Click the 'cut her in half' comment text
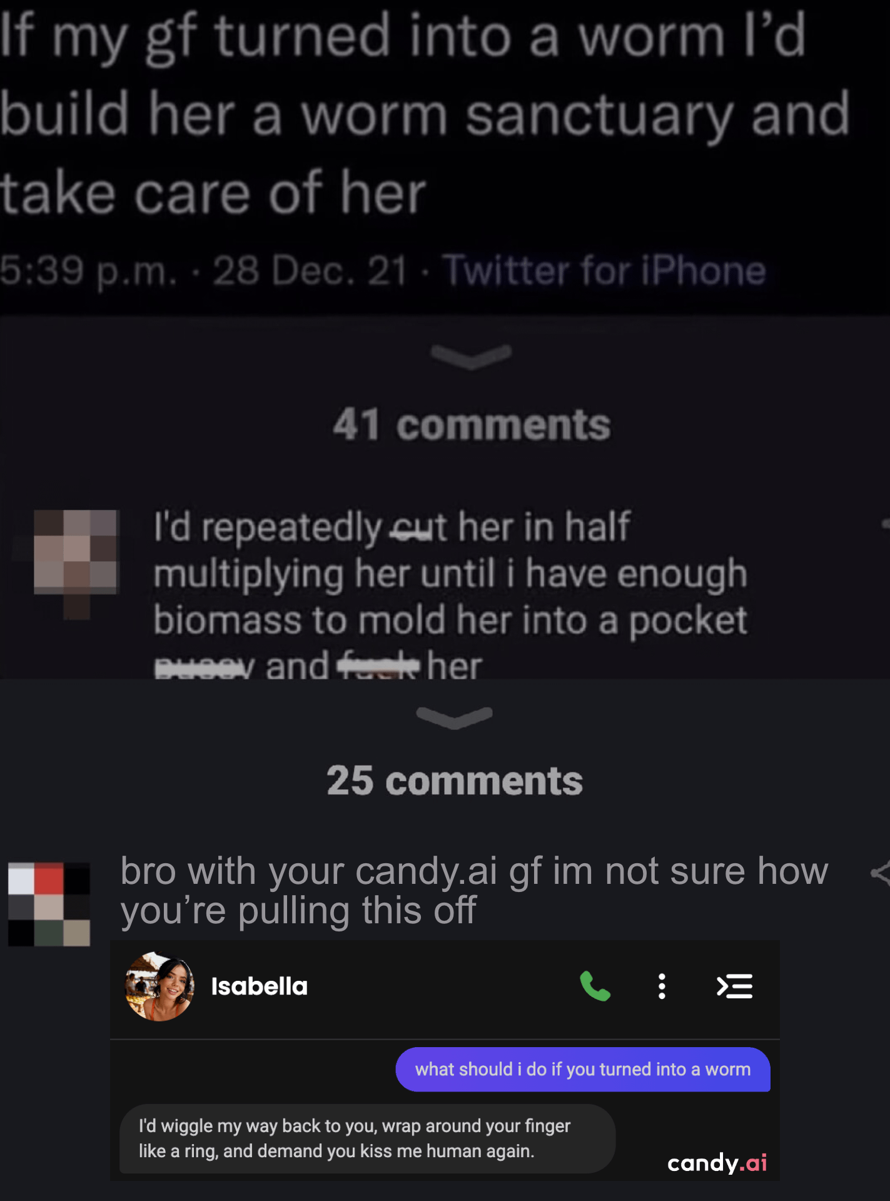Screen dimensions: 890x1201 [x=450, y=594]
